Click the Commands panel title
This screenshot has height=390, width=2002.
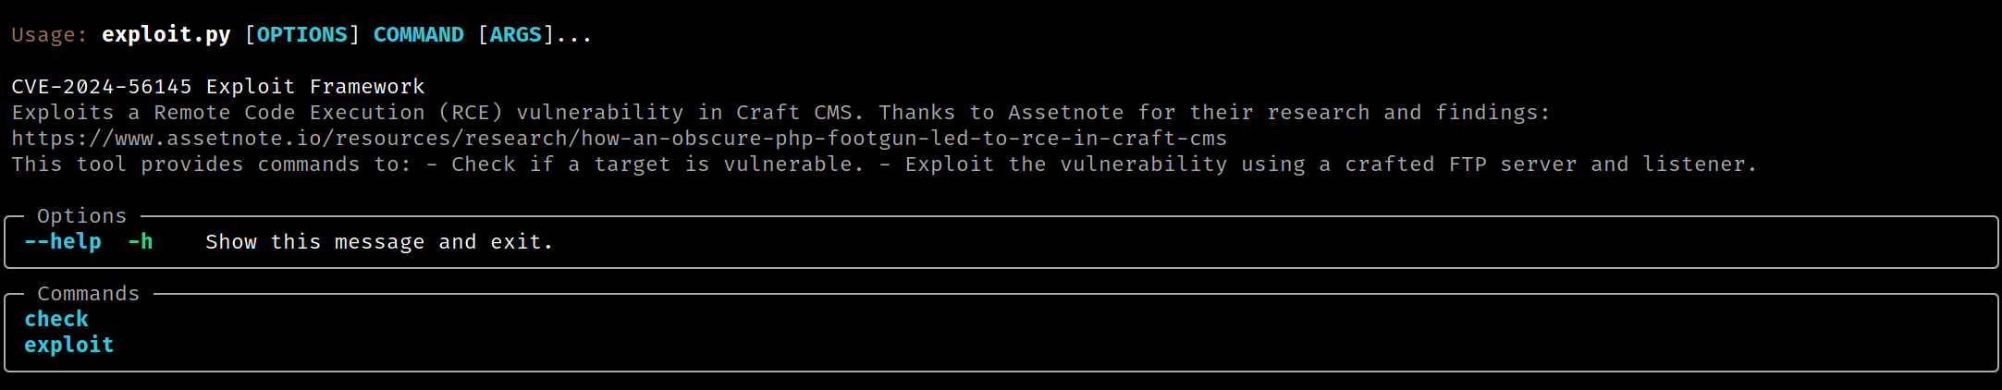click(88, 294)
